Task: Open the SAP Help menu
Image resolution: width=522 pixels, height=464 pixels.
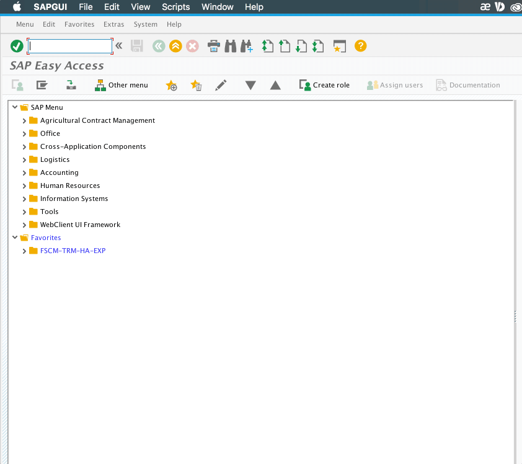Action: [174, 24]
